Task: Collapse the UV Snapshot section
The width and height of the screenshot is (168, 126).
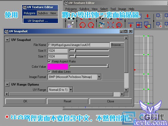Action: pos(7,40)
